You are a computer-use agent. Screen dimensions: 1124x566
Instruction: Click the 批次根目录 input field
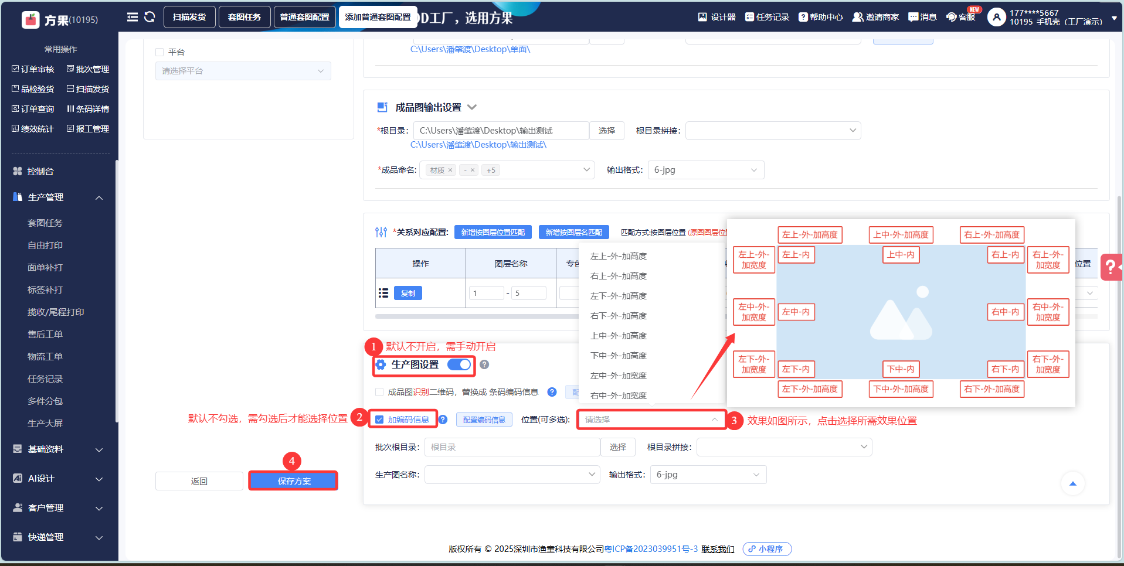point(512,447)
